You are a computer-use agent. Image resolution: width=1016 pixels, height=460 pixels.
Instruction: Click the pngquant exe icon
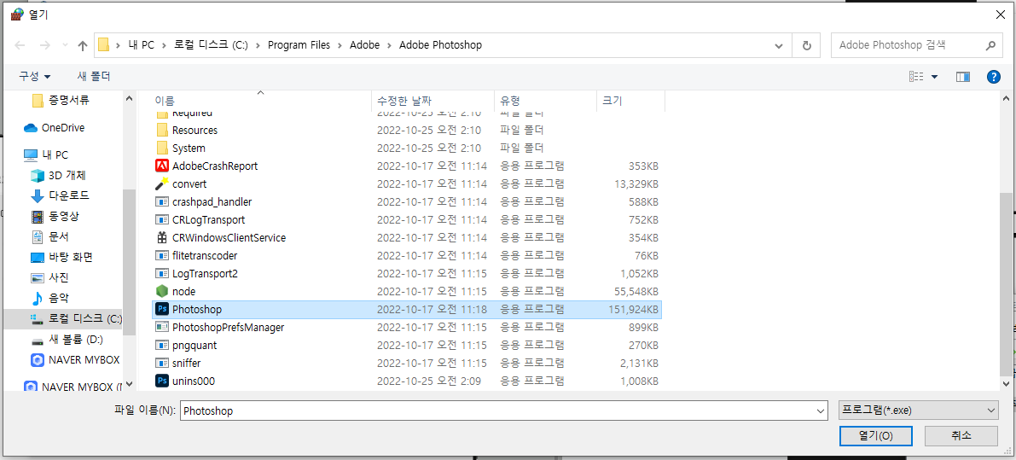162,346
